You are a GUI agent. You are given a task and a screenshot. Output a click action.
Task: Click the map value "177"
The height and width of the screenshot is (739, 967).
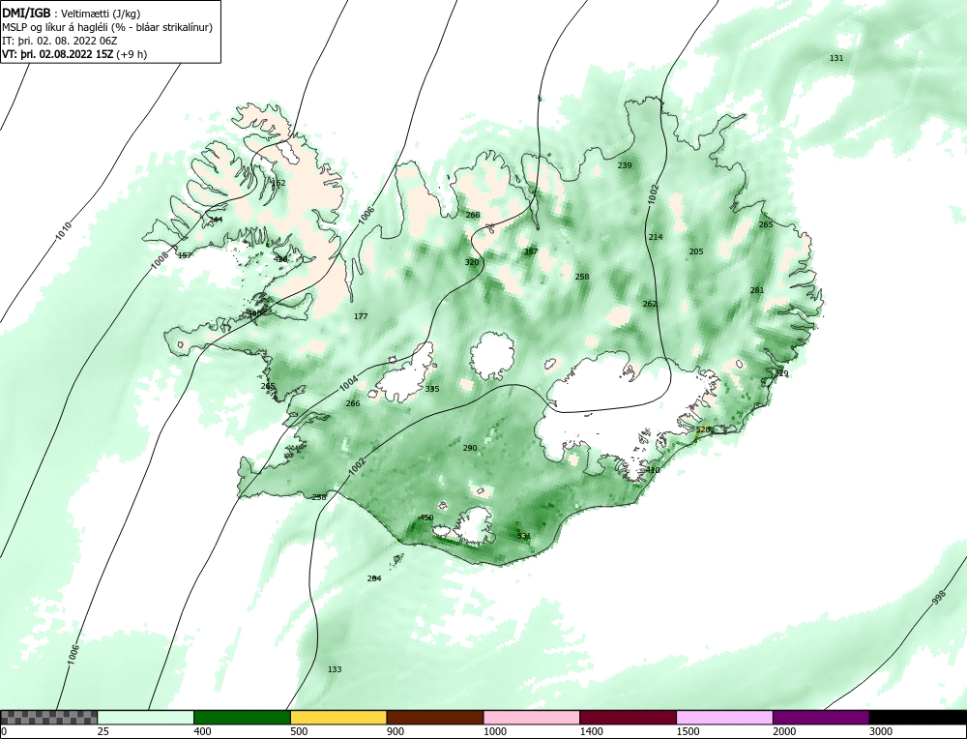pyautogui.click(x=361, y=316)
